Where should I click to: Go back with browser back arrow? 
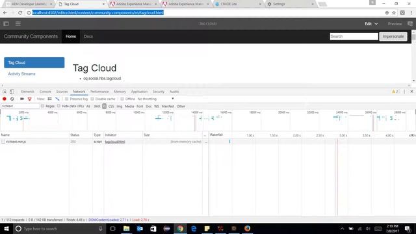point(5,13)
